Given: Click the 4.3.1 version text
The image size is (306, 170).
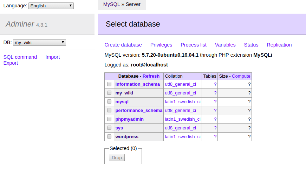Looking at the screenshot, I should 42,25.
